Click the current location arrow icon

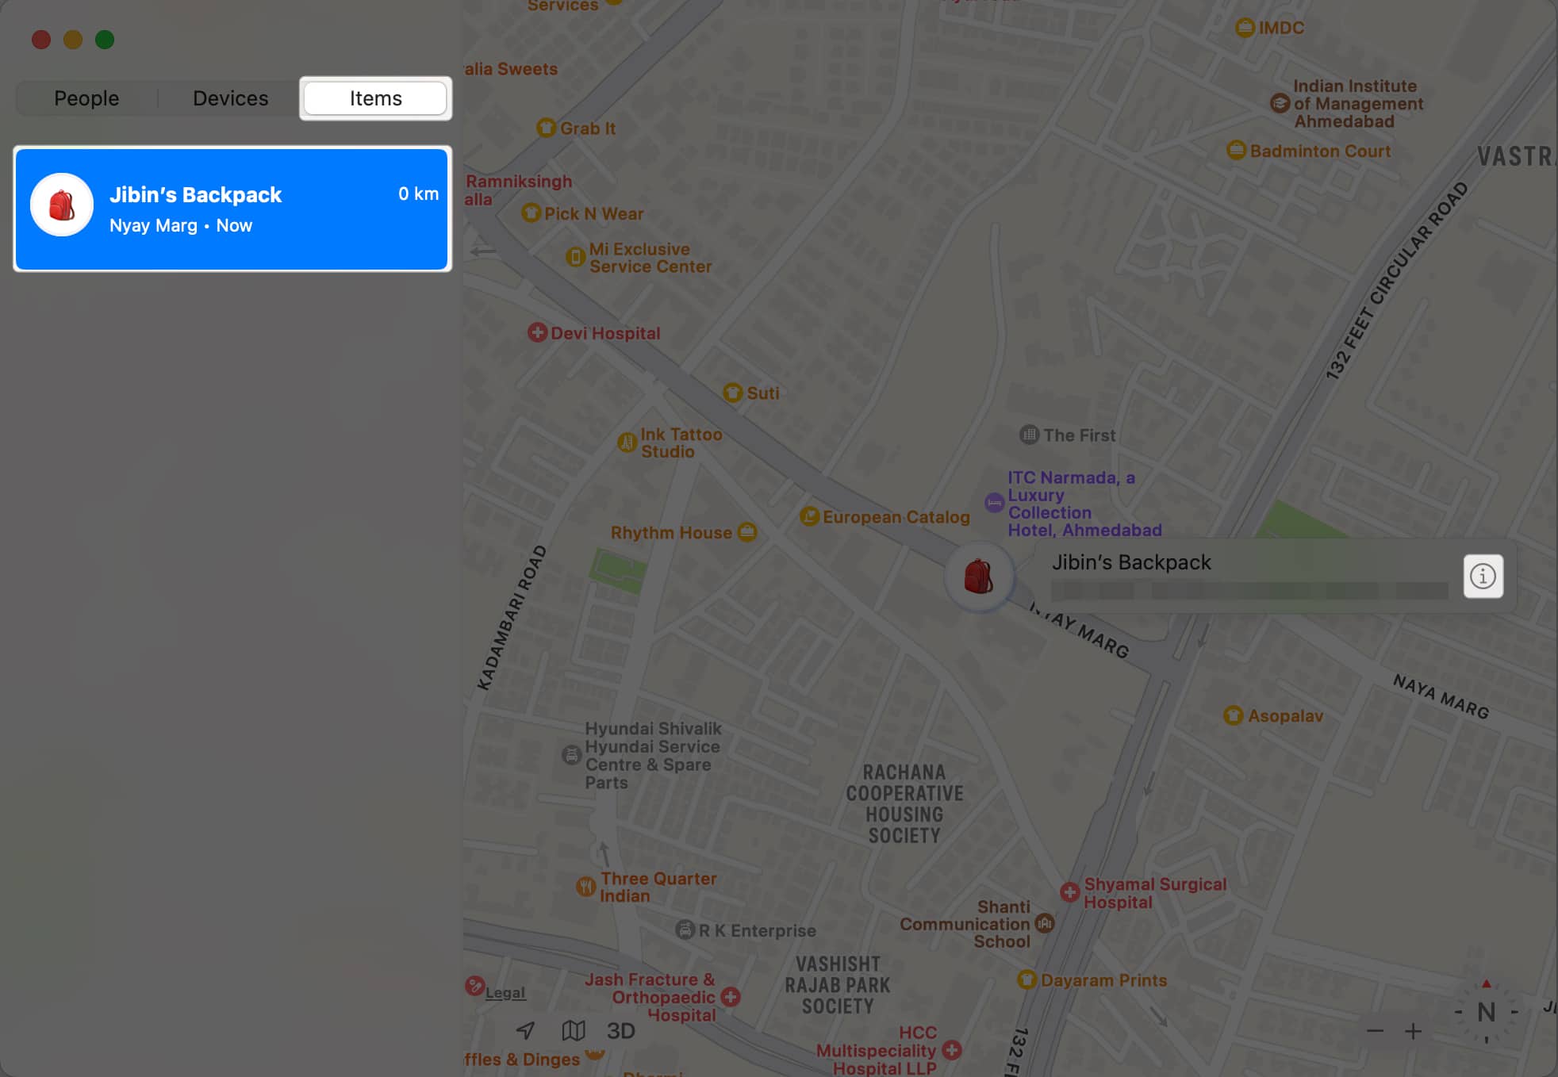pos(525,1030)
